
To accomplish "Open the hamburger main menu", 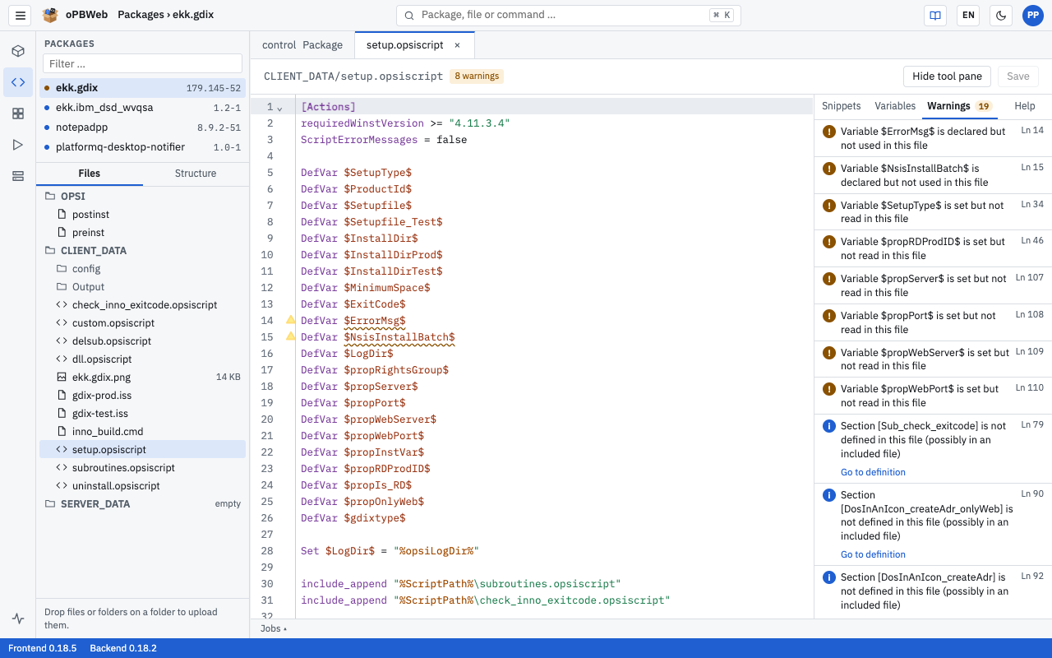I will (x=21, y=15).
